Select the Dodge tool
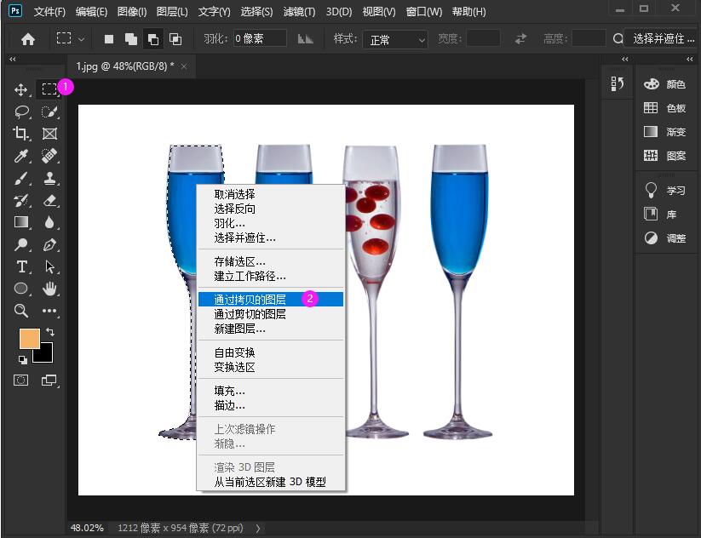 point(21,244)
